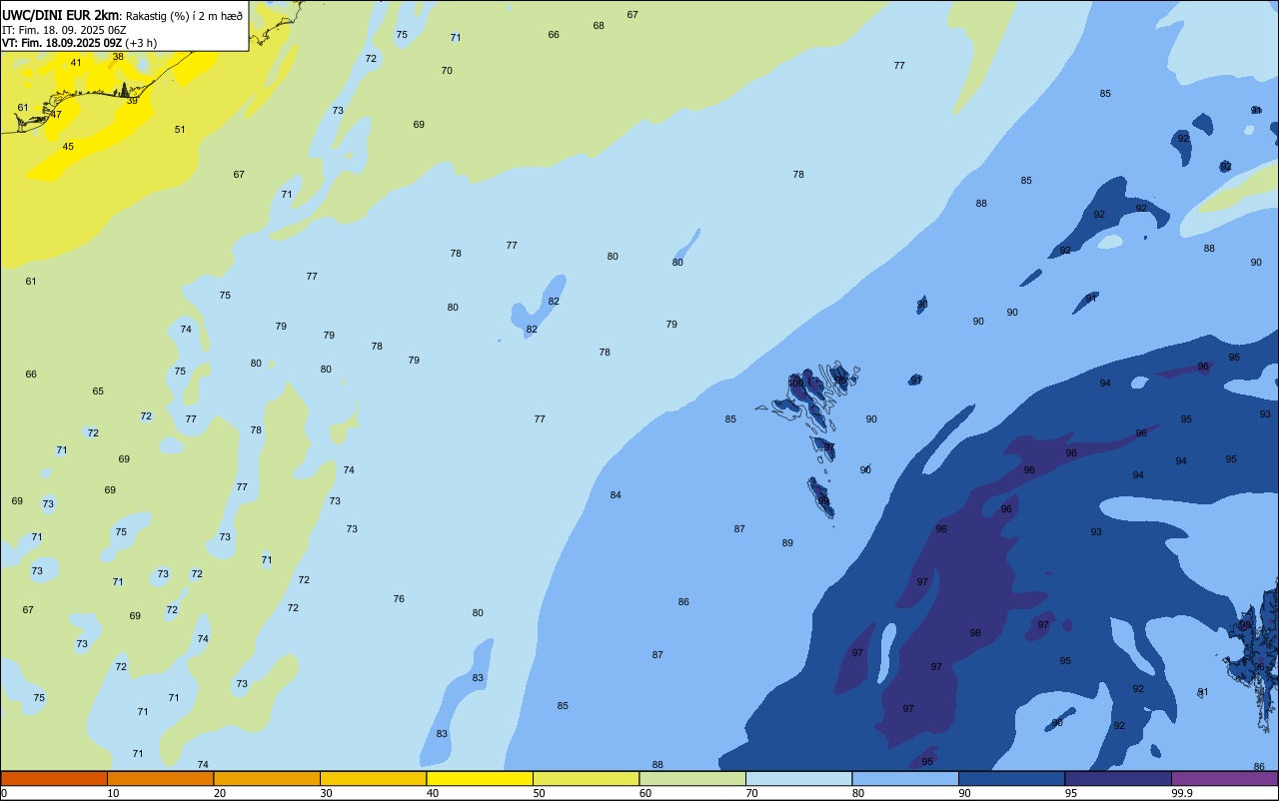Image resolution: width=1279 pixels, height=801 pixels.
Task: Click the "100" humidity value on the islands
Action: (x=796, y=383)
